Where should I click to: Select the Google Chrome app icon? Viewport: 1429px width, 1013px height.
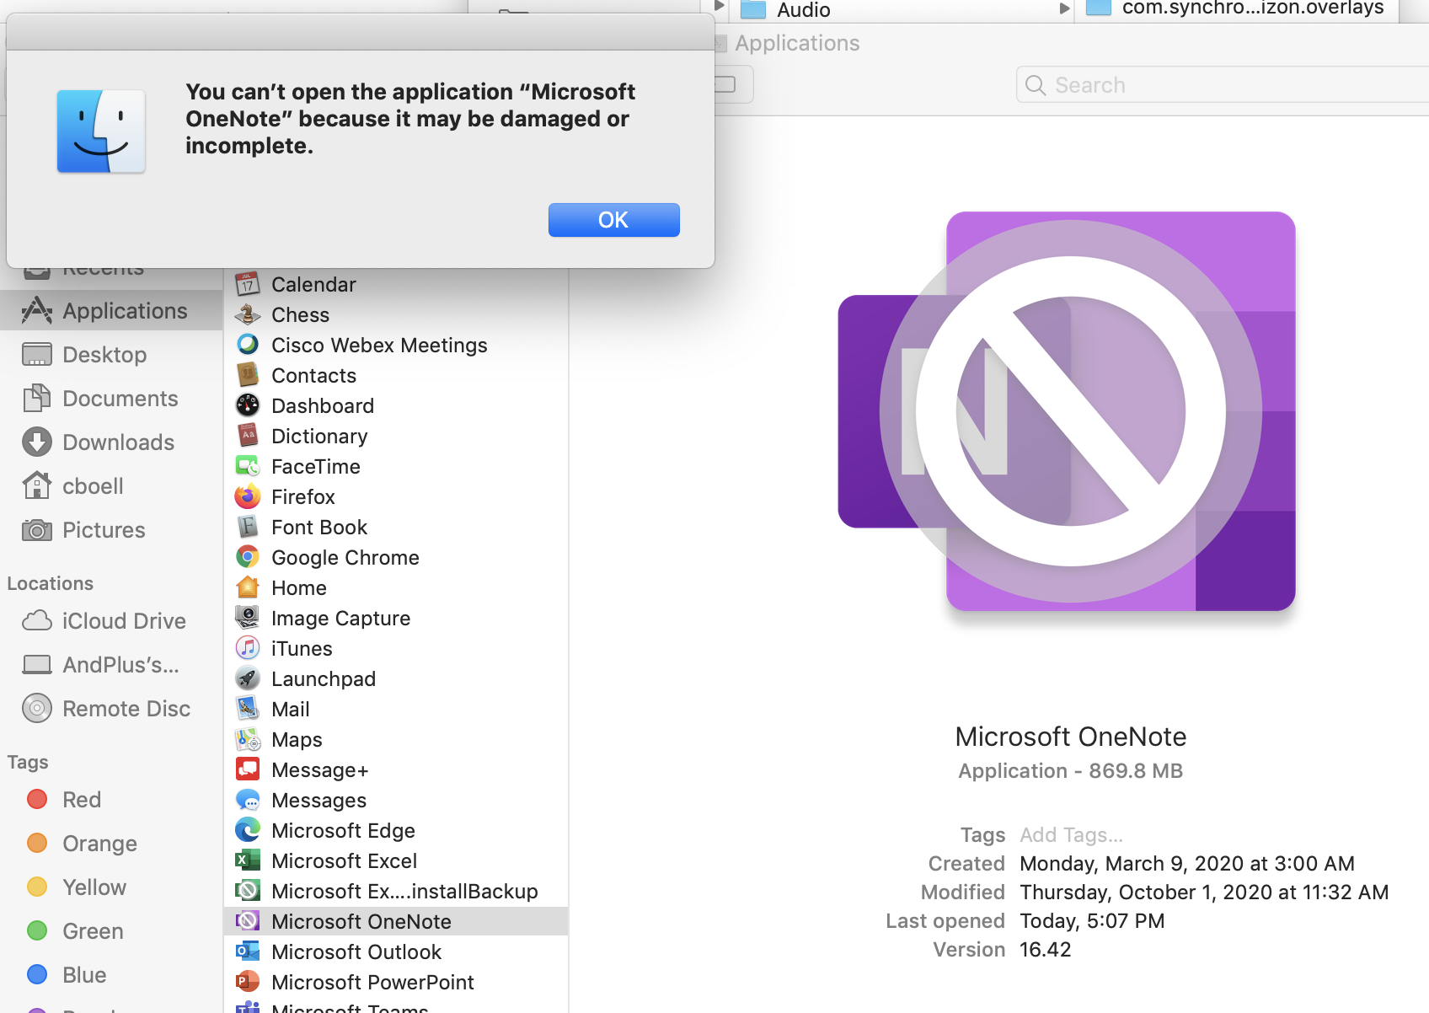(x=247, y=557)
